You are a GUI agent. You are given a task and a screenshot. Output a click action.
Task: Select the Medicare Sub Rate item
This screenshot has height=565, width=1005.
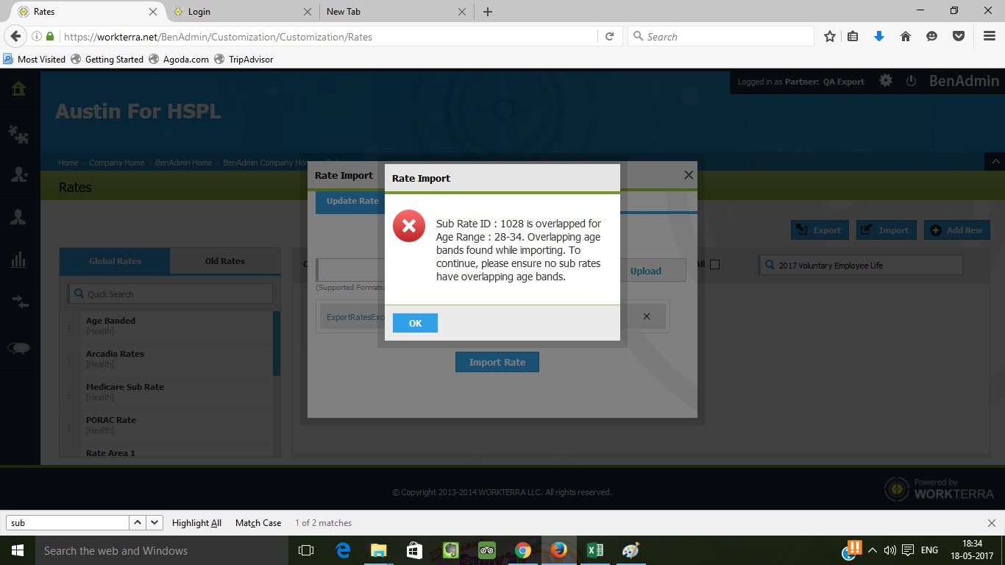[x=124, y=387]
